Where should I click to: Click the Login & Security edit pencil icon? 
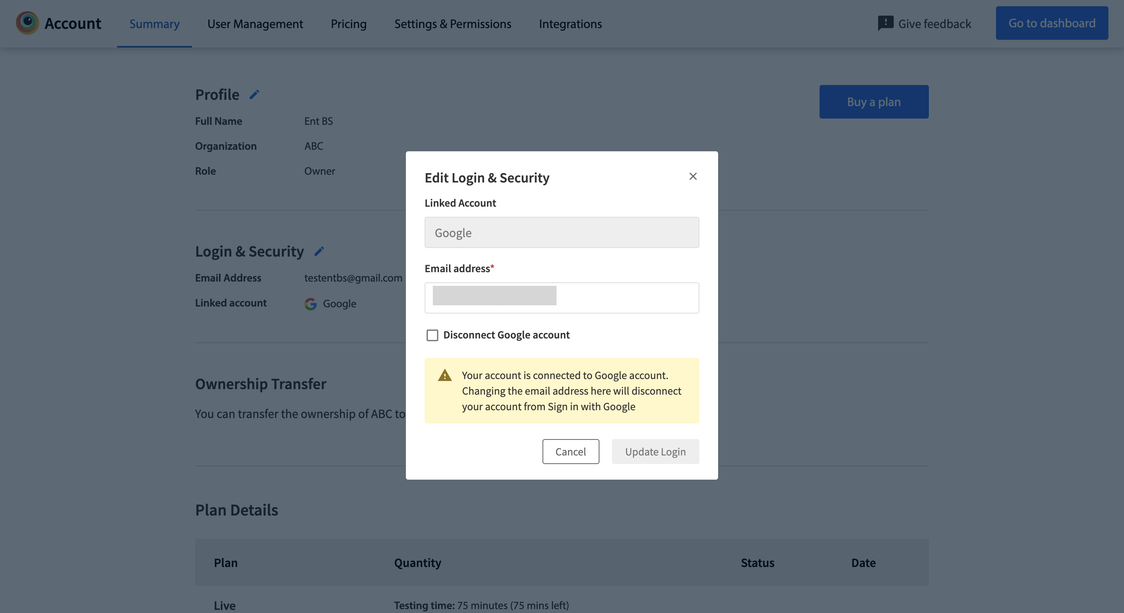319,252
